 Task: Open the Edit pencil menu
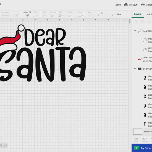pyautogui.click(x=36, y=15)
